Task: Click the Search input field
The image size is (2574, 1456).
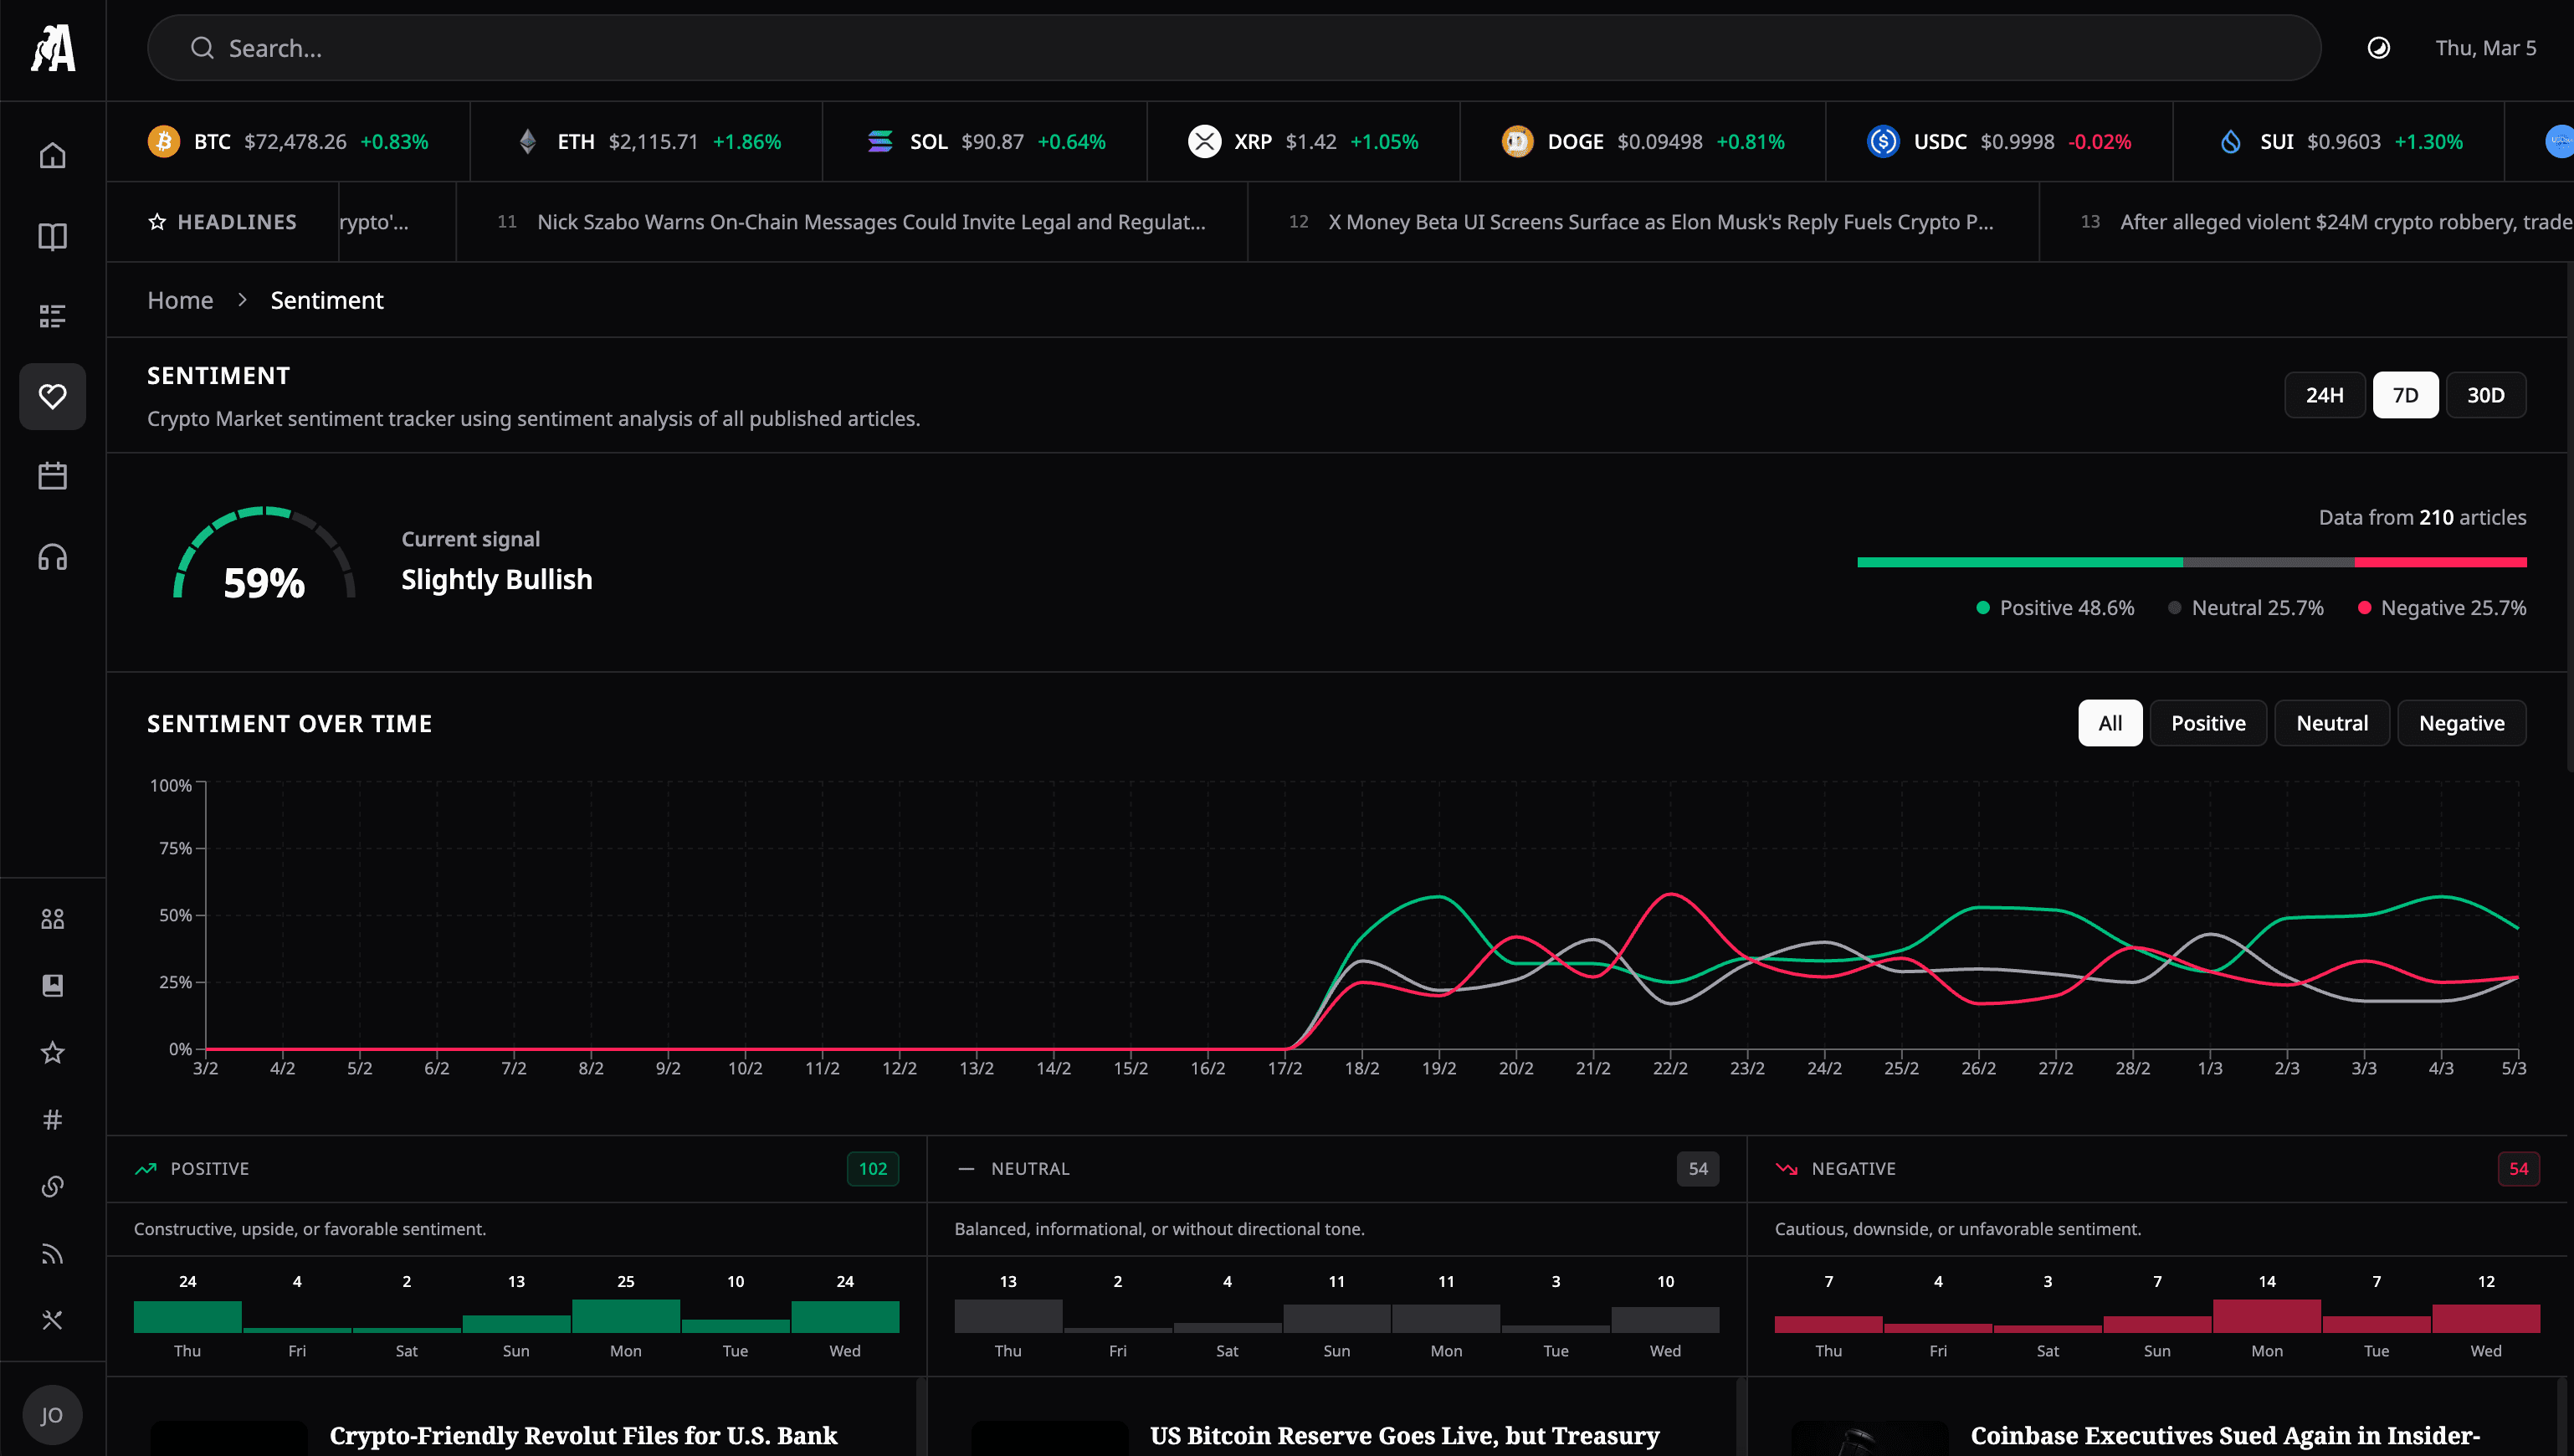Action: 700,47
